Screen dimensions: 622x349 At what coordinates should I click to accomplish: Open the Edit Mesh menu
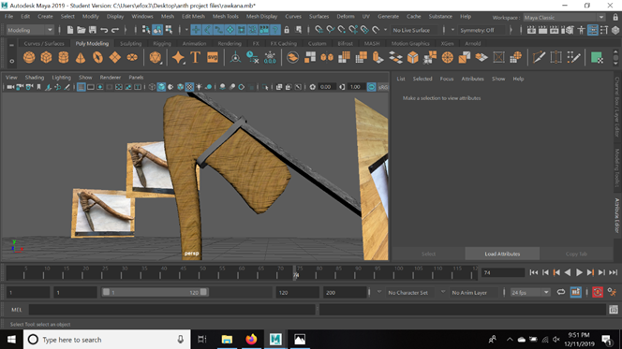pos(193,16)
